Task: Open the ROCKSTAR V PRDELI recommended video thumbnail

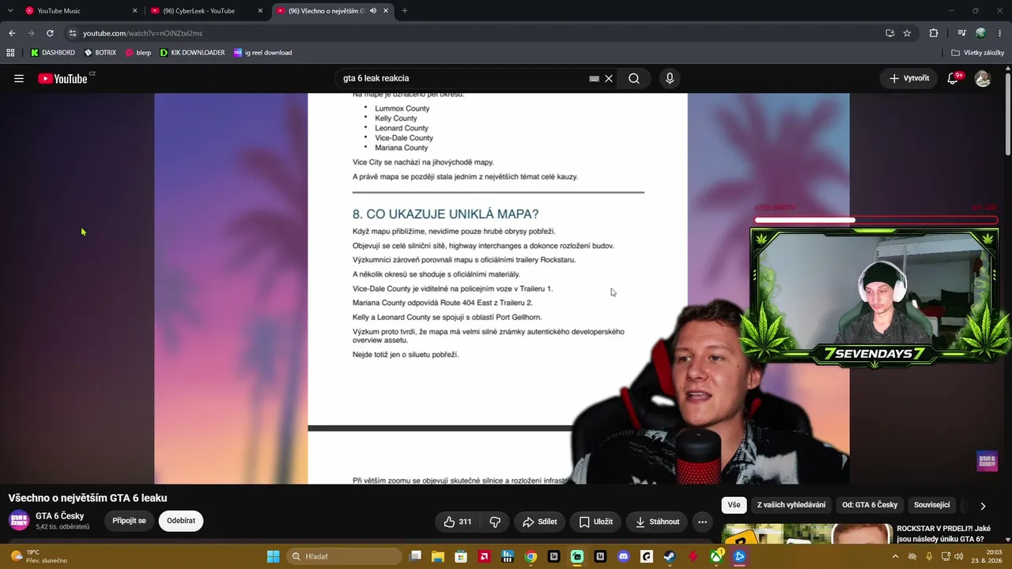Action: 808,534
